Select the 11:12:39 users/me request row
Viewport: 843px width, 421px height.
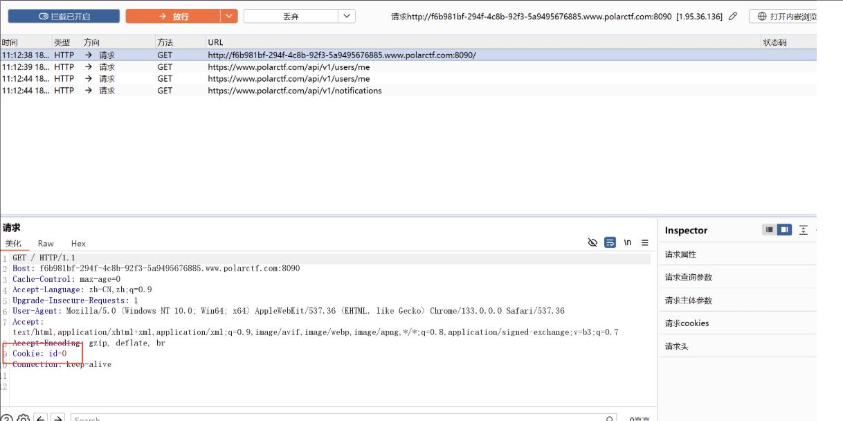408,67
